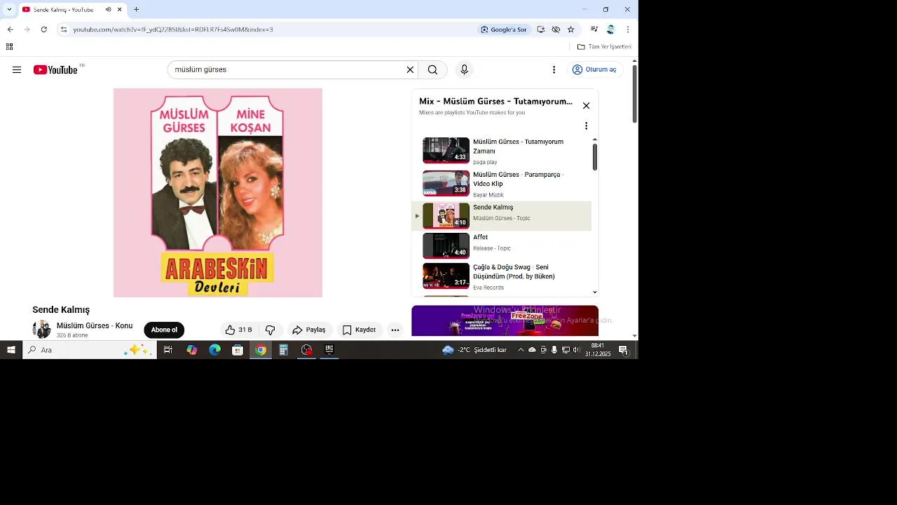Click the youtube.com address bar URL
897x505 pixels.
pos(173,29)
